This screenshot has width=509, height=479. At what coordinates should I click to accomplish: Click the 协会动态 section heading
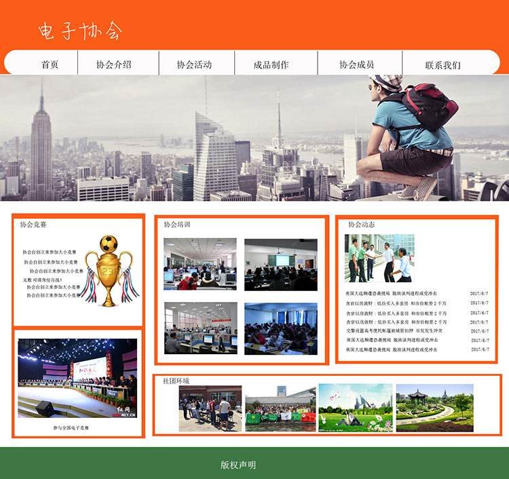coord(361,225)
